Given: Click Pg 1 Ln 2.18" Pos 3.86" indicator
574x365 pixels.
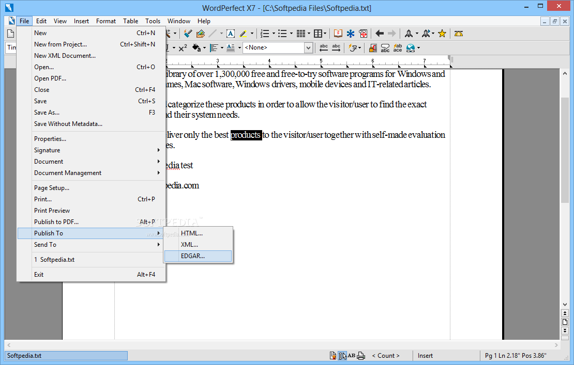Looking at the screenshot, I should [x=516, y=356].
